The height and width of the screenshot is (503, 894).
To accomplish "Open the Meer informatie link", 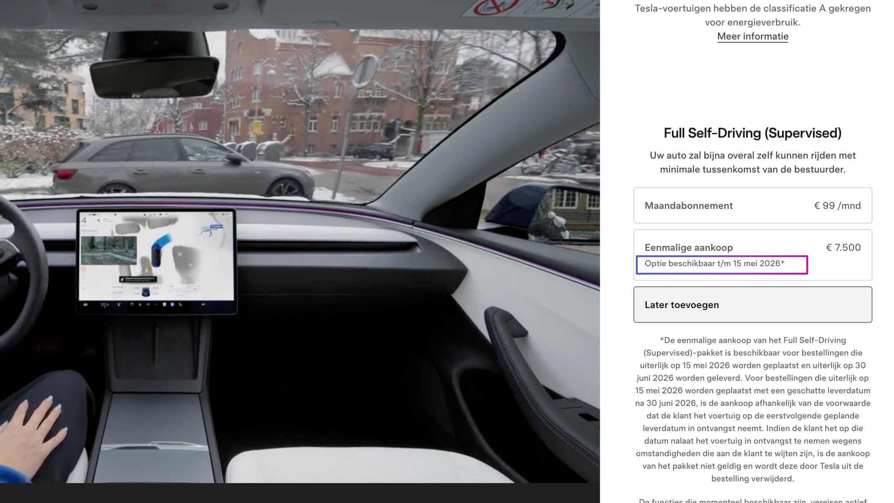I will coord(752,36).
